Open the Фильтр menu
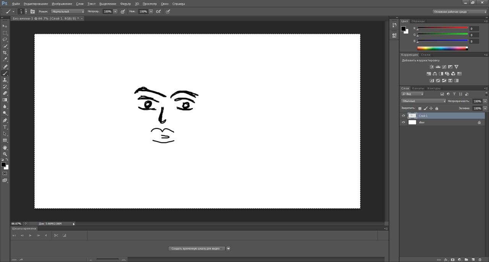The image size is (489, 262). pyautogui.click(x=125, y=4)
